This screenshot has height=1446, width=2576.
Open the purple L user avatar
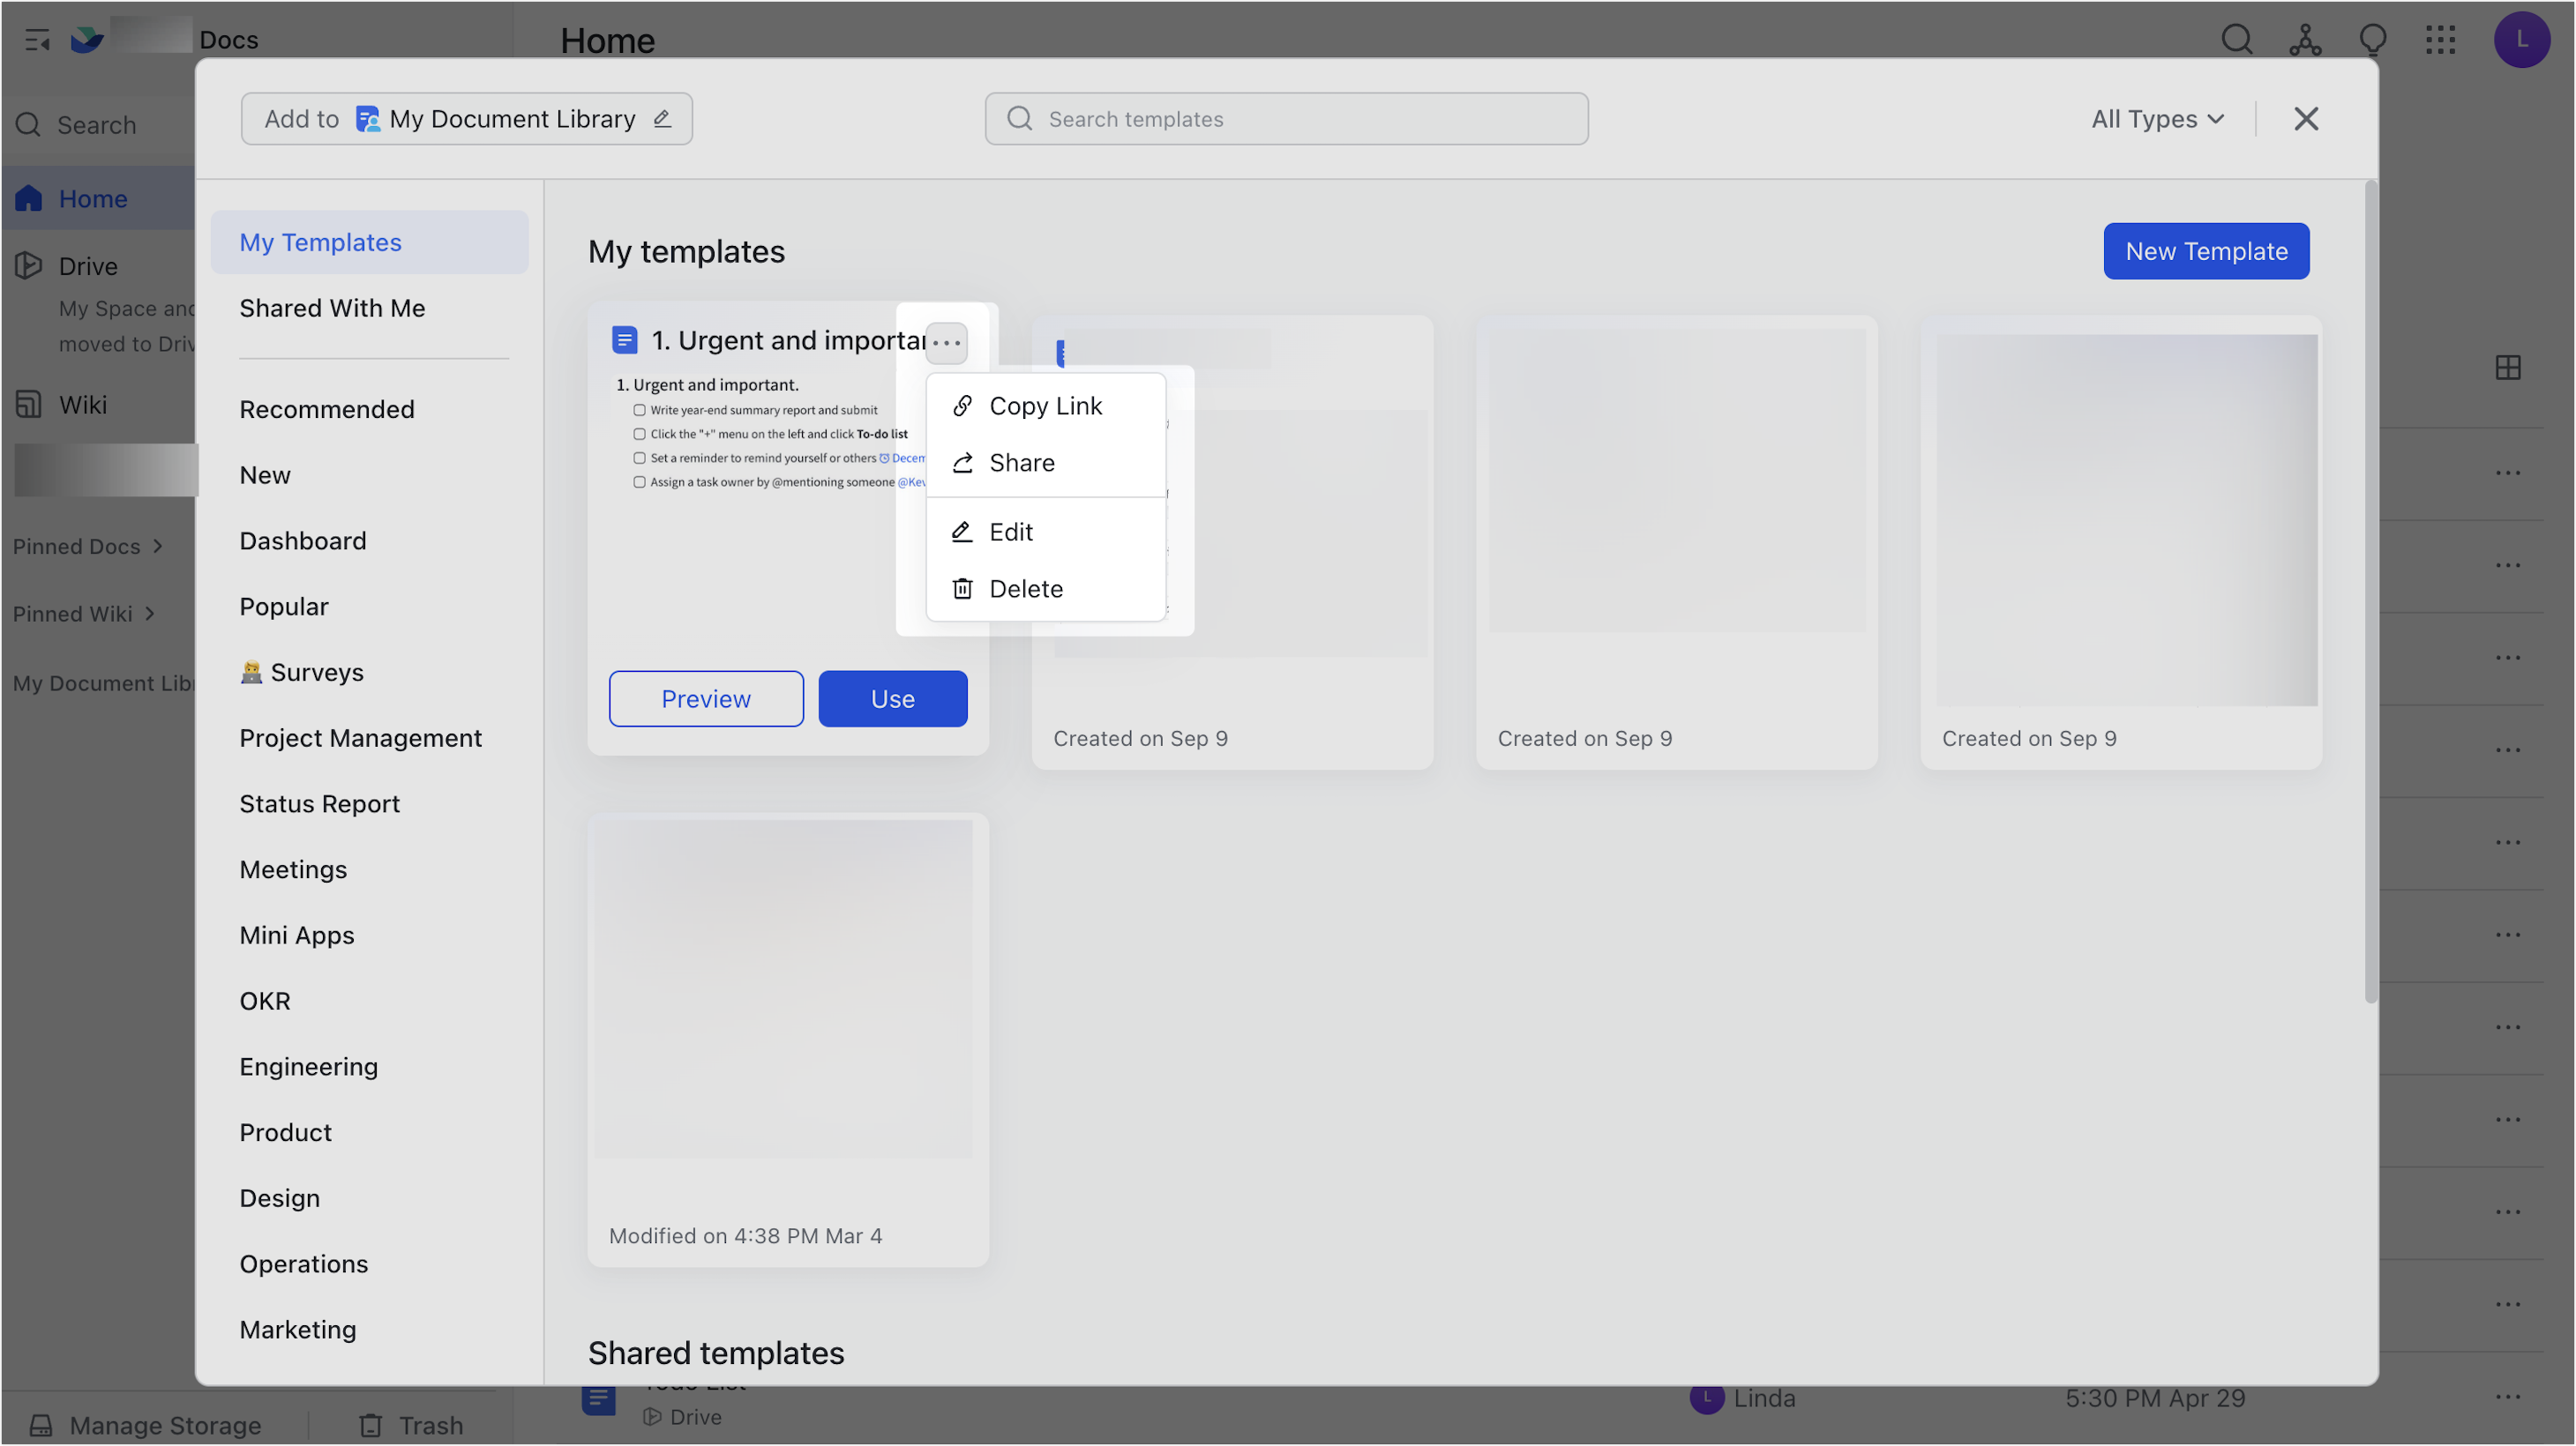click(2521, 40)
